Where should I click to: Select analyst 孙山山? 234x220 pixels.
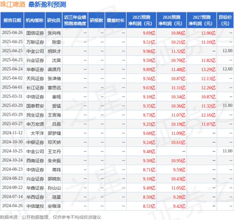click(x=54, y=188)
